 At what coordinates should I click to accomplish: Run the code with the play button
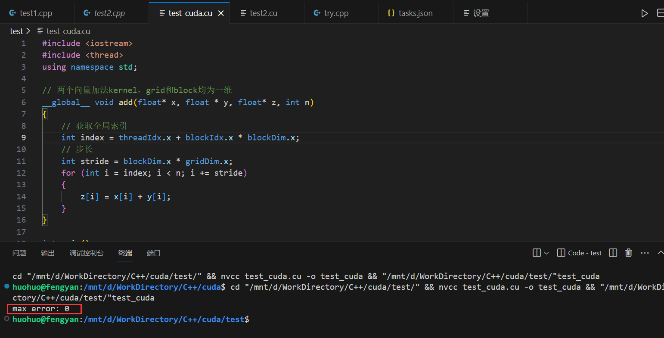tap(644, 13)
